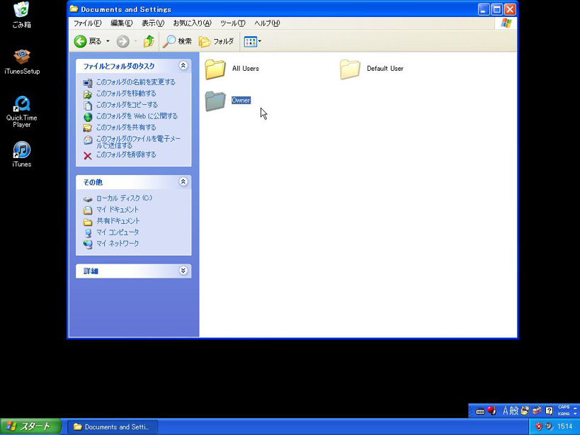This screenshot has width=580, height=435.
Task: Click the globe icon beside Web 公開
Action: (x=88, y=117)
